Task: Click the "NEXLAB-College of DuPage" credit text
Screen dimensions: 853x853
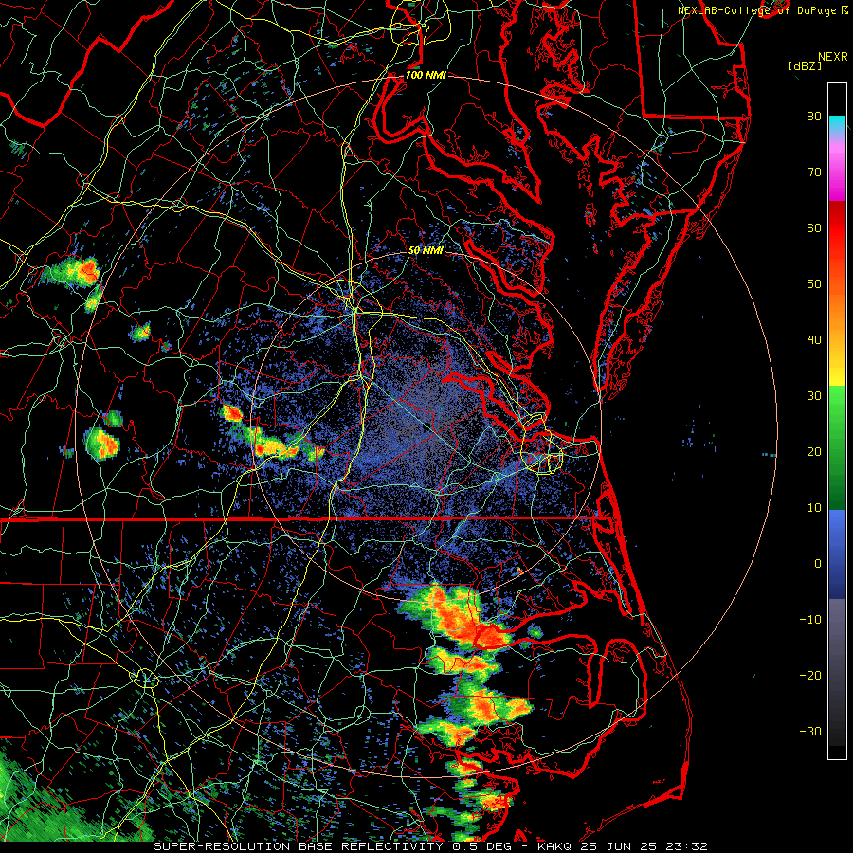Action: pos(757,10)
